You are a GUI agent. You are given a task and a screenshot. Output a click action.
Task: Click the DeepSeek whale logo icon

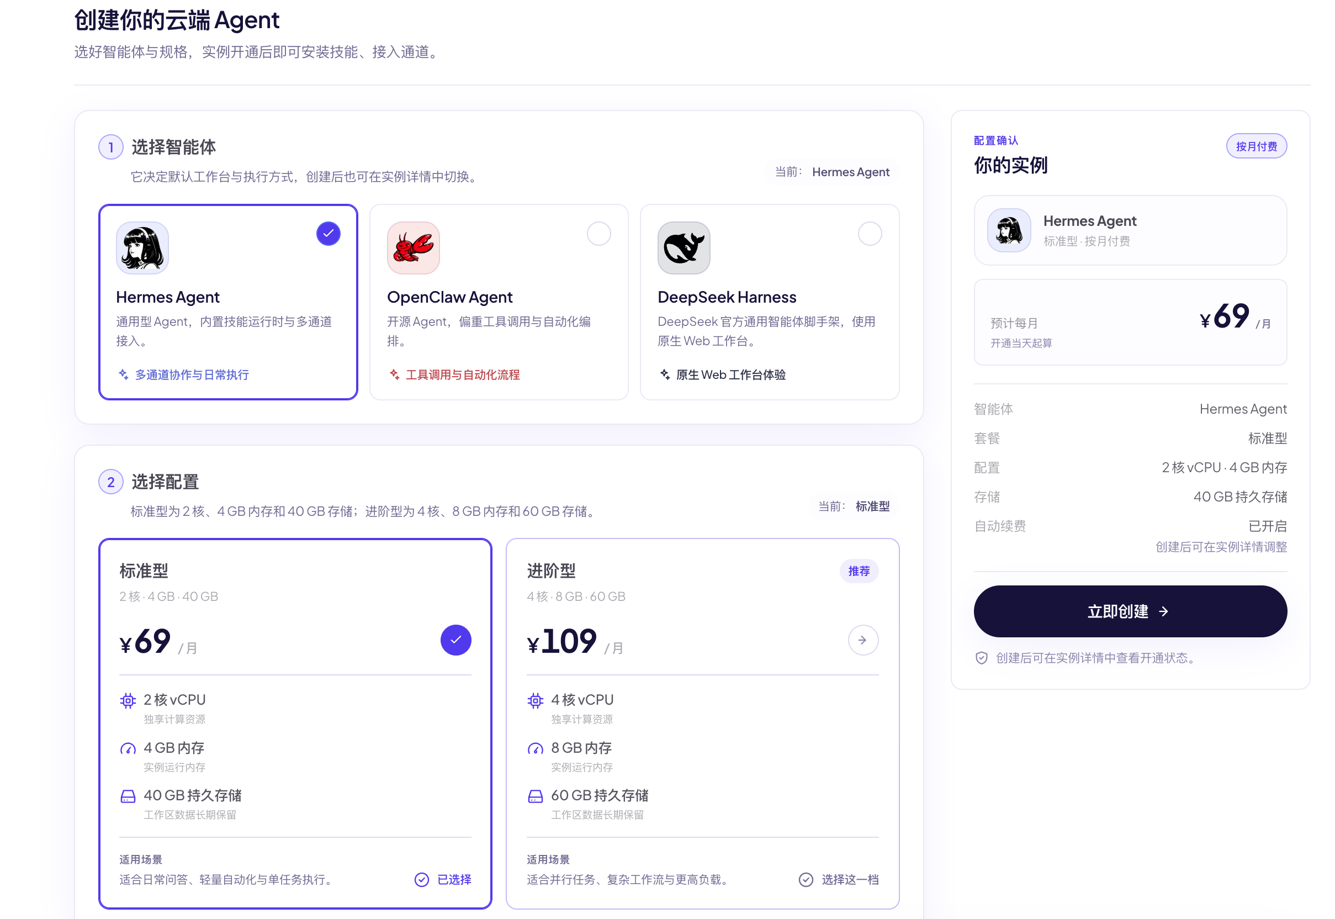tap(684, 247)
